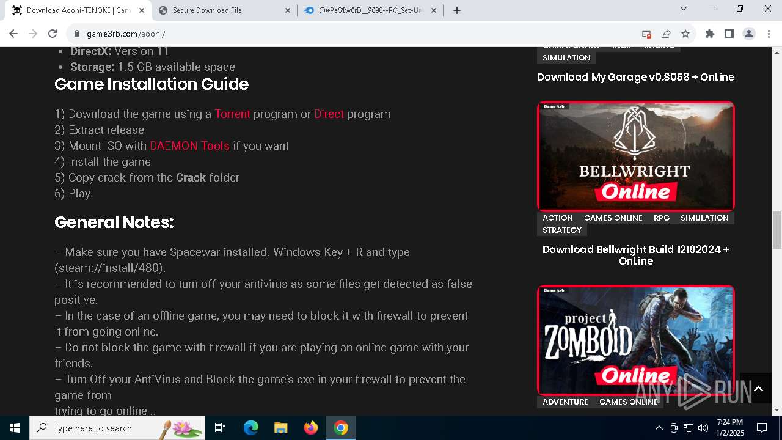This screenshot has width=782, height=440.
Task: Bookmark this page with star icon
Action: [685, 34]
